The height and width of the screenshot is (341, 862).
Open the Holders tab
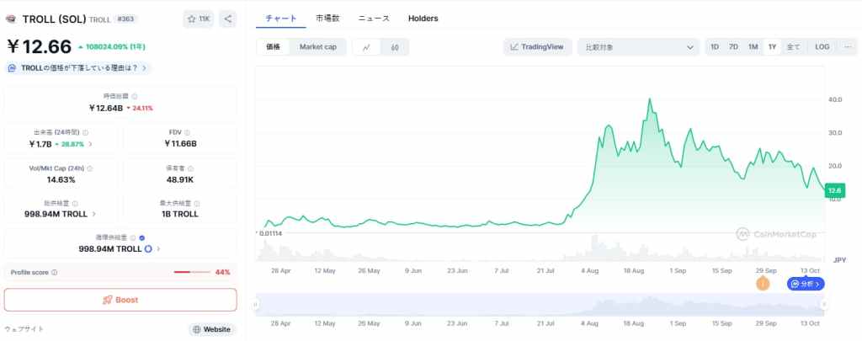423,18
